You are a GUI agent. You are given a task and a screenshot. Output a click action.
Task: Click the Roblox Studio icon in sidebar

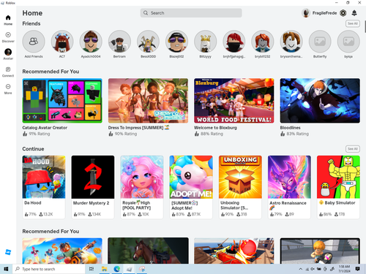(x=8, y=252)
